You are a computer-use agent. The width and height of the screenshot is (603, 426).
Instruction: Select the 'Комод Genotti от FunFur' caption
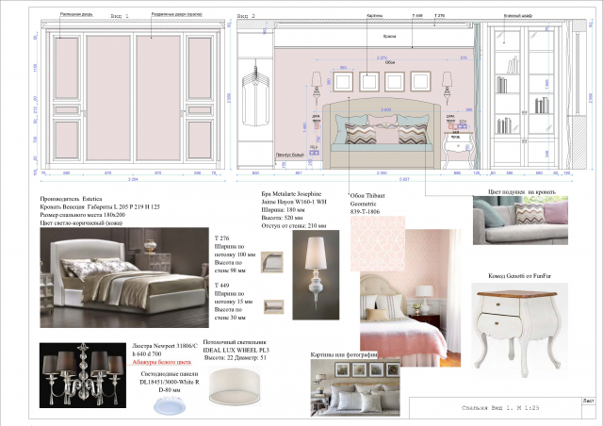[519, 276]
